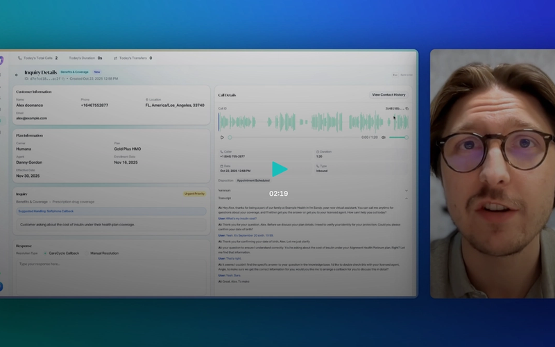Adjust the volume slider handle

point(407,137)
